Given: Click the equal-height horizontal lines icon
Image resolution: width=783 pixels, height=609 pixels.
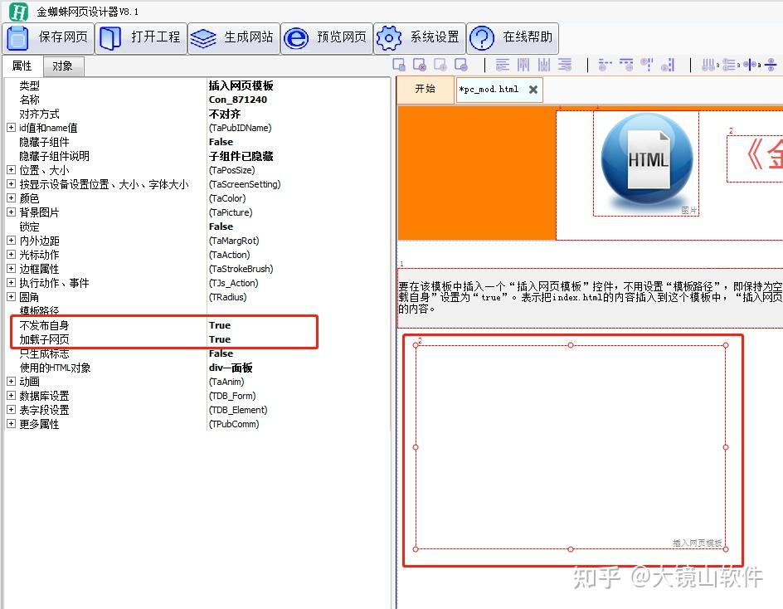Looking at the screenshot, I should tap(731, 65).
